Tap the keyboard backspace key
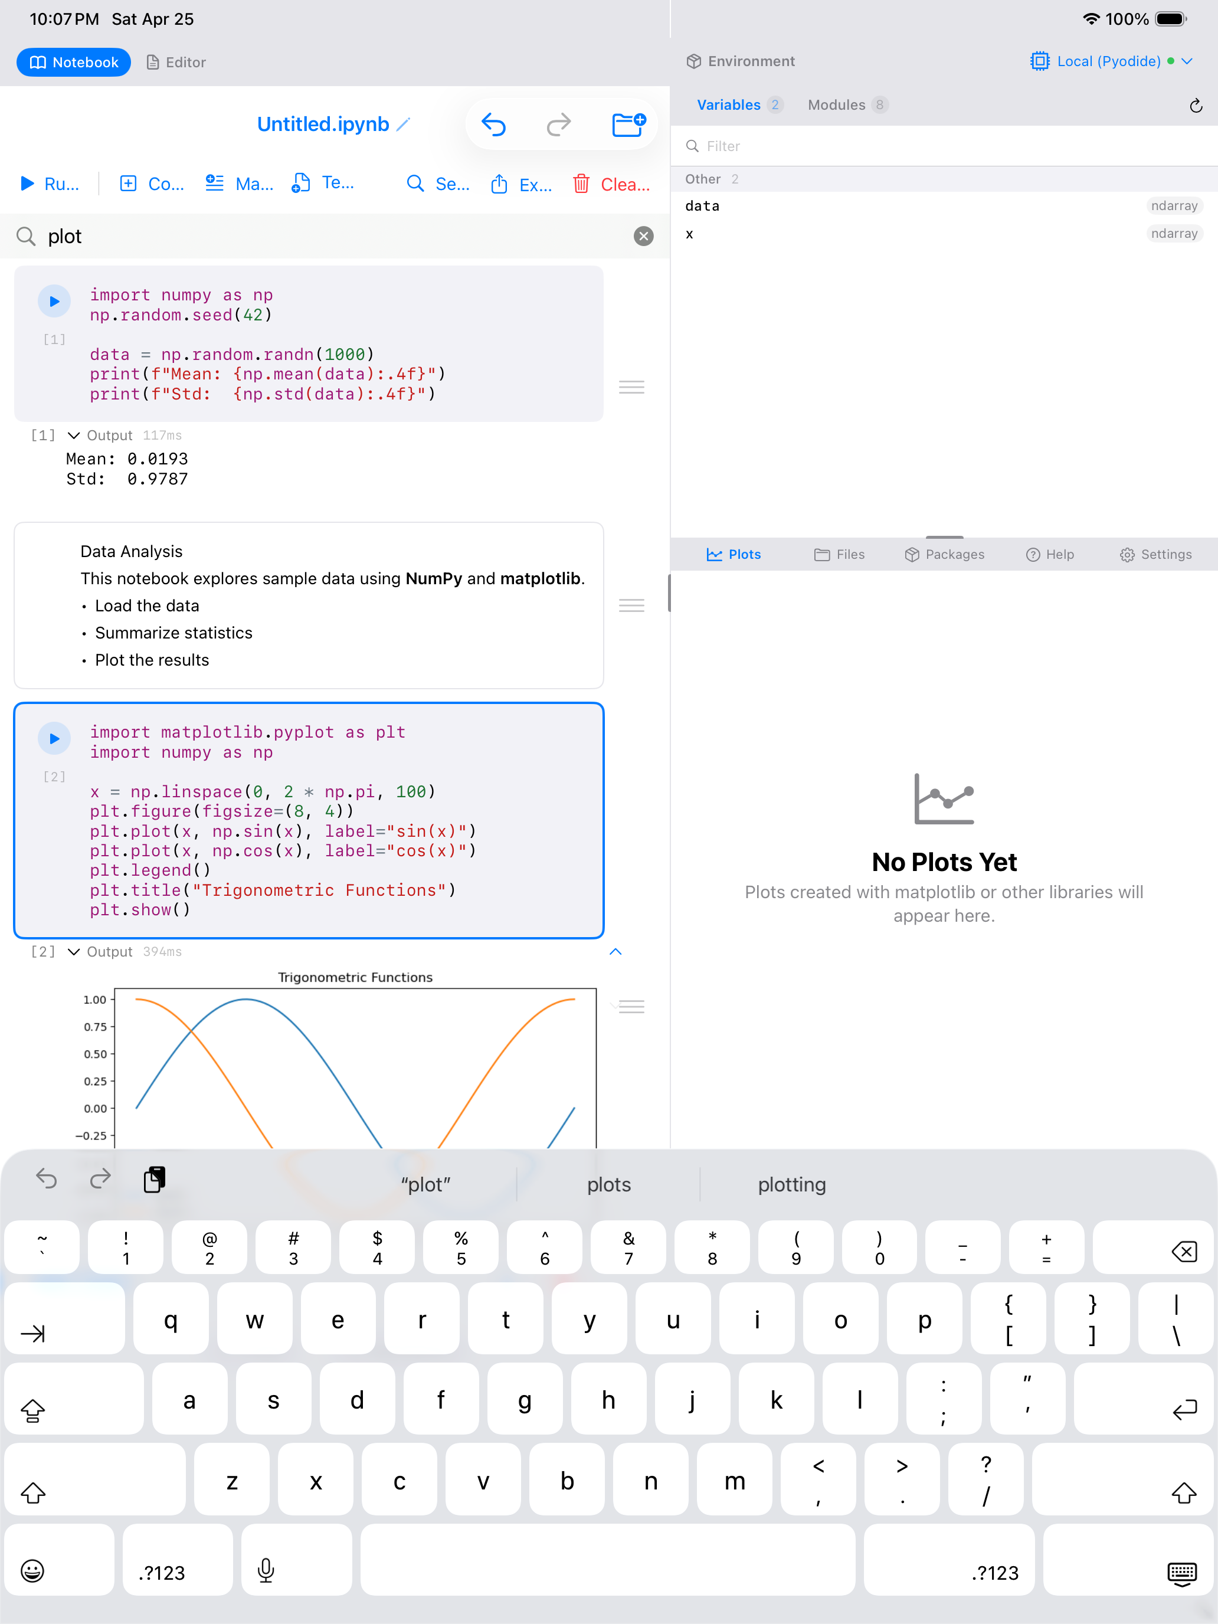This screenshot has height=1624, width=1218. (x=1154, y=1248)
